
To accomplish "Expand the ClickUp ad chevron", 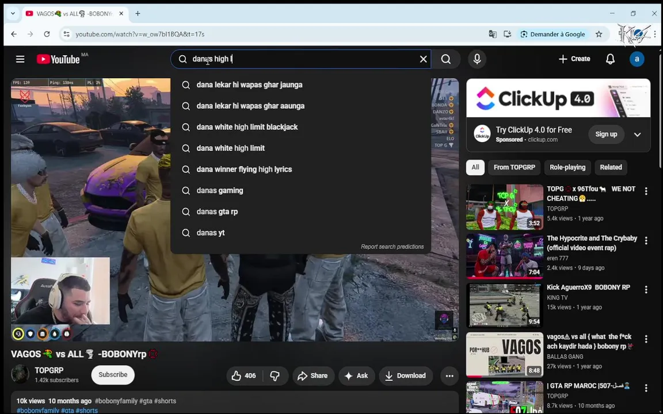I will 637,135.
